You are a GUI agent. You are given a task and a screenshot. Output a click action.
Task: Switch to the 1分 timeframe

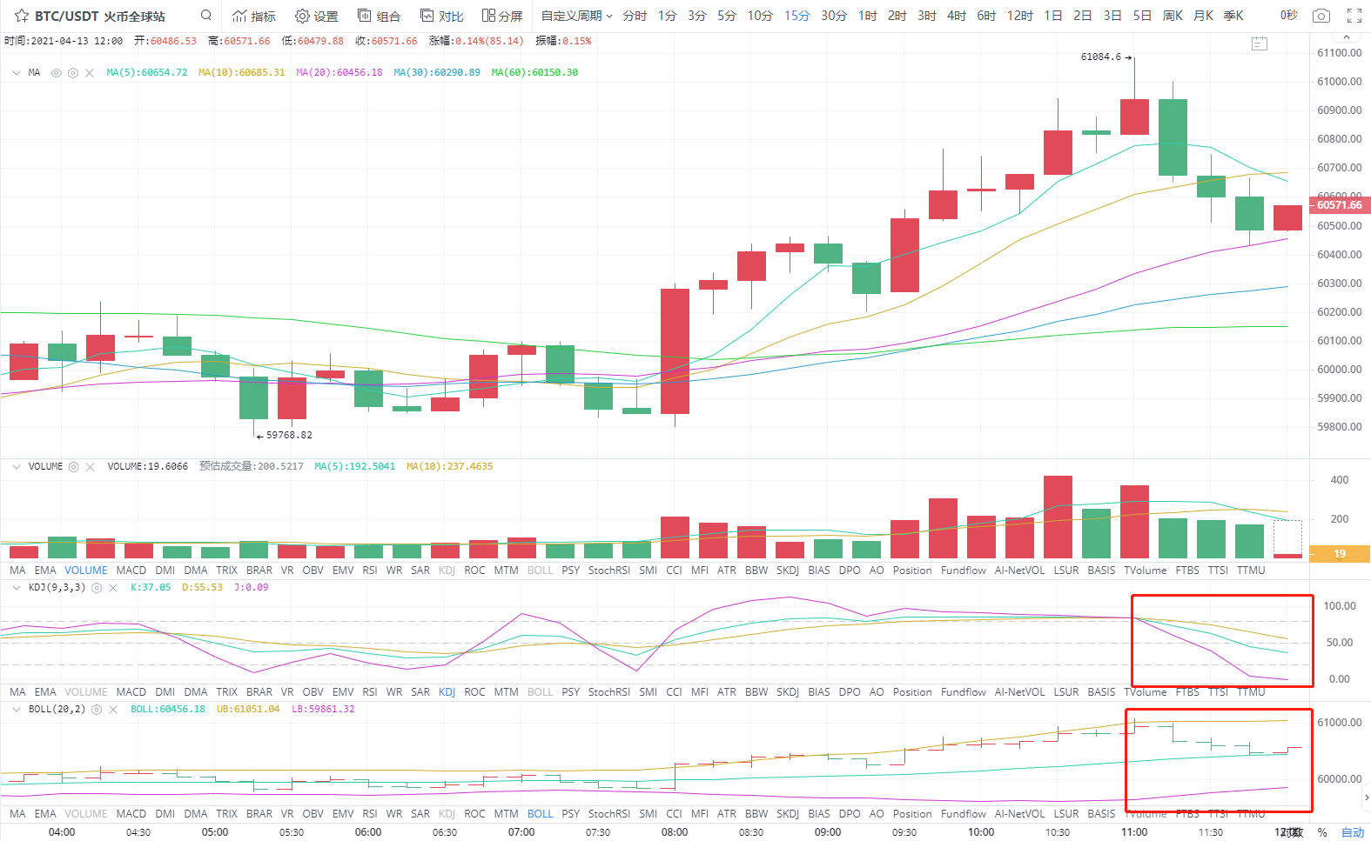[x=668, y=16]
